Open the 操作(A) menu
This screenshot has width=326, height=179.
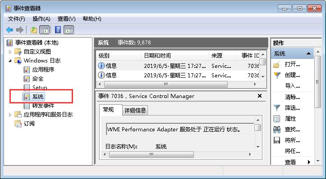point(41,19)
